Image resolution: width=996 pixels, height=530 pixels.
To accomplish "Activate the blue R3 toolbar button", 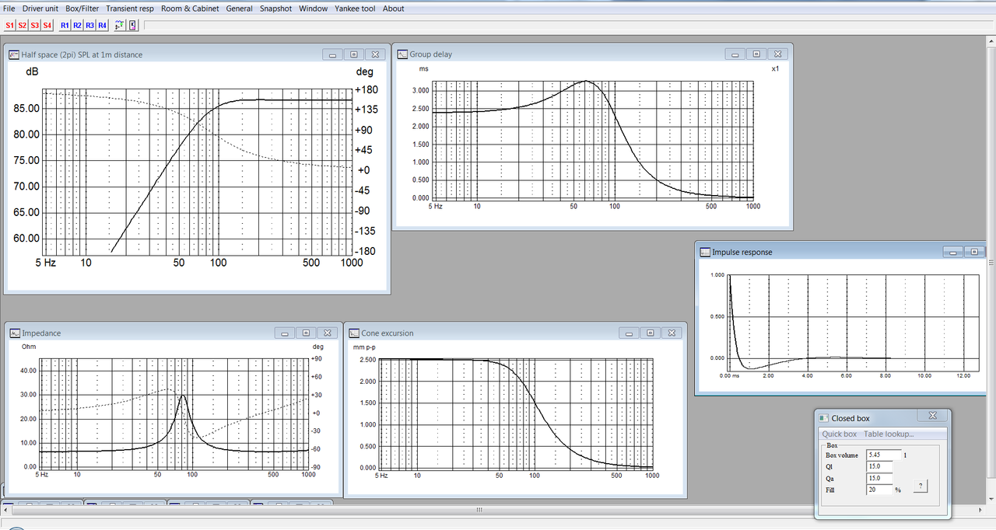I will click(x=89, y=26).
